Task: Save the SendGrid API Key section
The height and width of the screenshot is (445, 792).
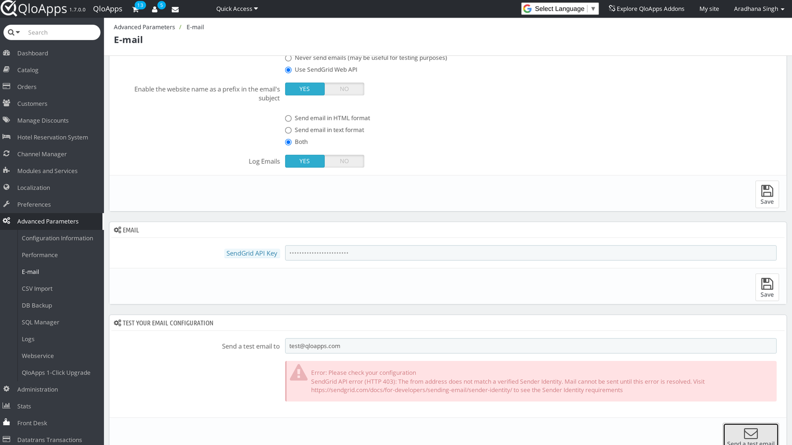Action: coord(767,287)
